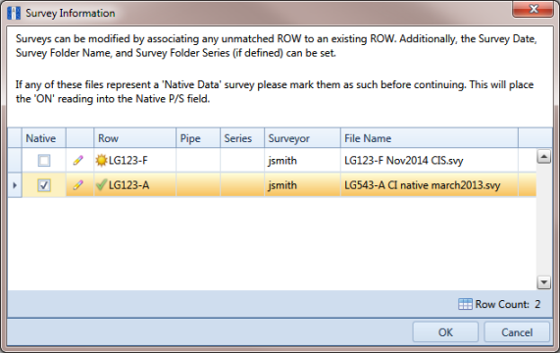Click the row selector arrow for LG123-A
The width and height of the screenshot is (560, 353).
click(15, 185)
